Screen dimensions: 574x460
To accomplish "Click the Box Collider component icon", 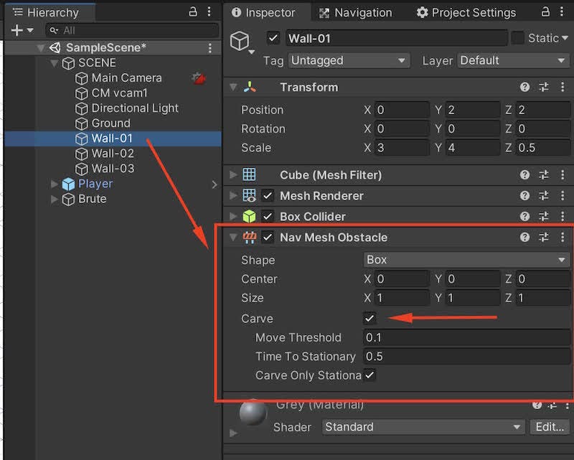I will pos(250,216).
